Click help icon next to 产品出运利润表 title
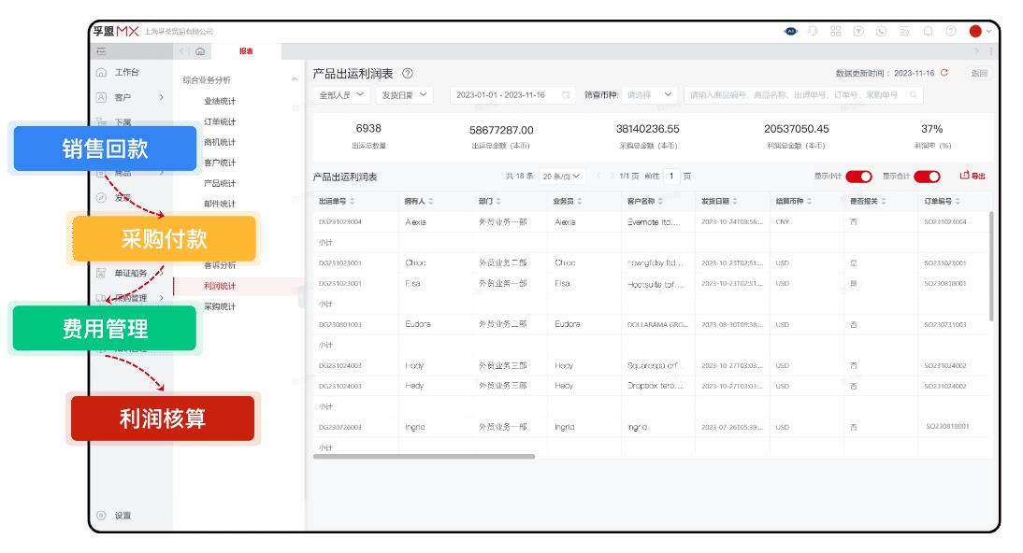Image resolution: width=1023 pixels, height=553 pixels. coord(407,74)
